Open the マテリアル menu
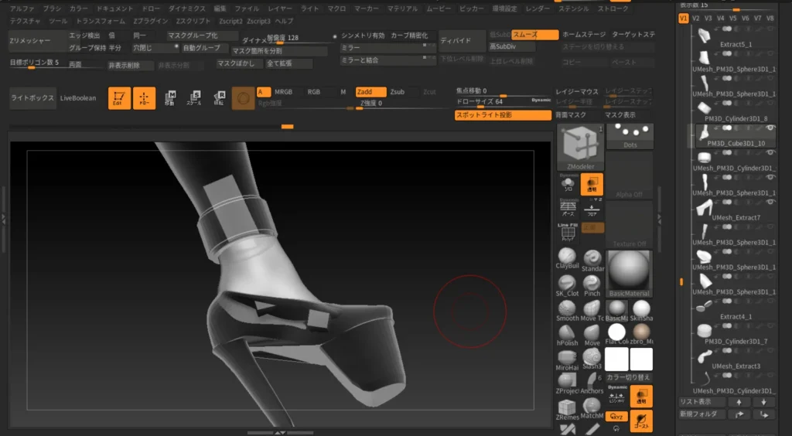Screen dimensions: 792x436 402,8
